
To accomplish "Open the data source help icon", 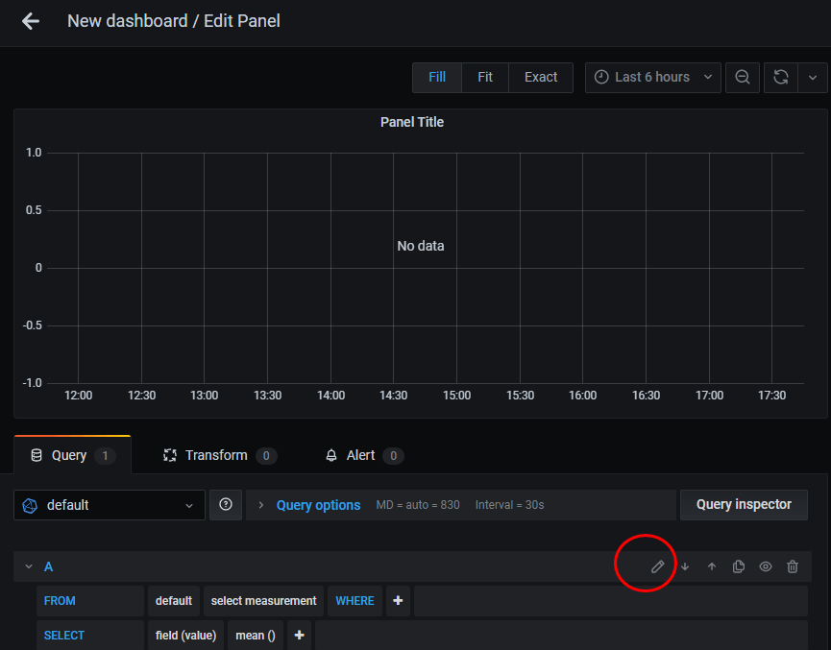I will (226, 504).
